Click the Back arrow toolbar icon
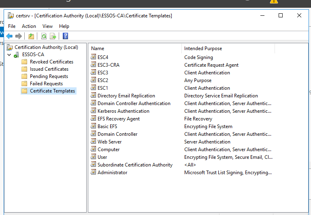Viewport: 311px width, 215px height. pos(9,36)
